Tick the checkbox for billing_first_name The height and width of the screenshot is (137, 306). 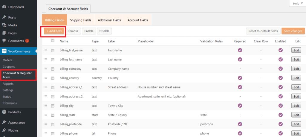[x=53, y=51]
